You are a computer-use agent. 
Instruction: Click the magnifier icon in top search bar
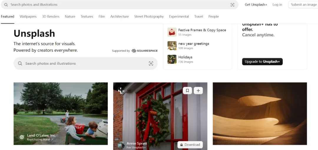coord(6,5)
